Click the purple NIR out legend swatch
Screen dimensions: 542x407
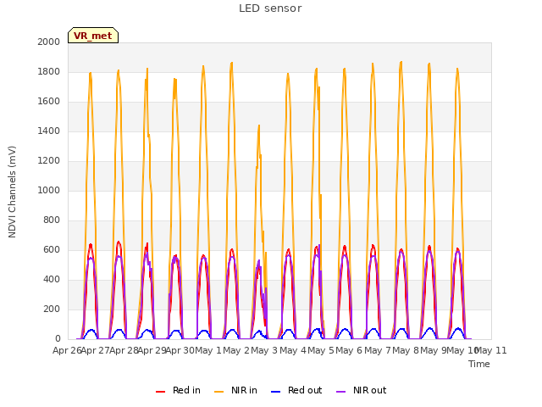click(340, 392)
